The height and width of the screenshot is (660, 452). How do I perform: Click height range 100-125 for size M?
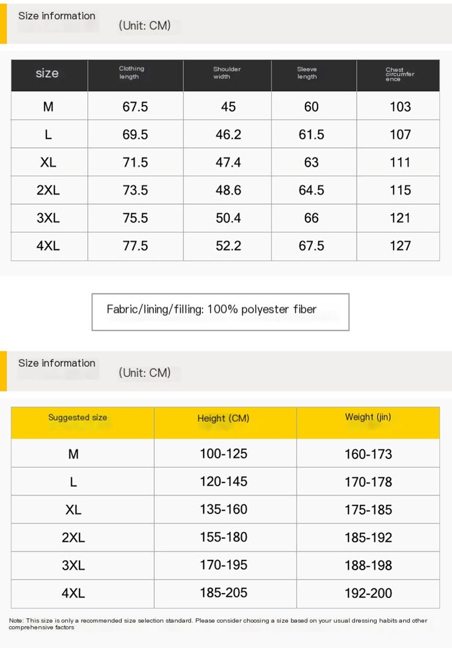pos(223,454)
